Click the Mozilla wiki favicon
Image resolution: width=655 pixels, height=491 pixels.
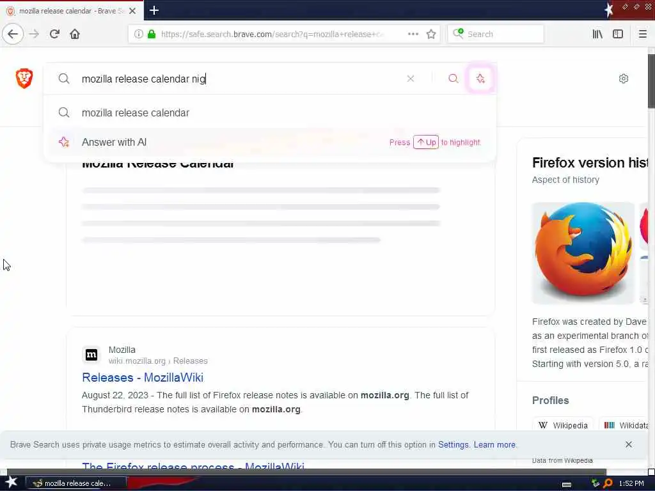[91, 355]
